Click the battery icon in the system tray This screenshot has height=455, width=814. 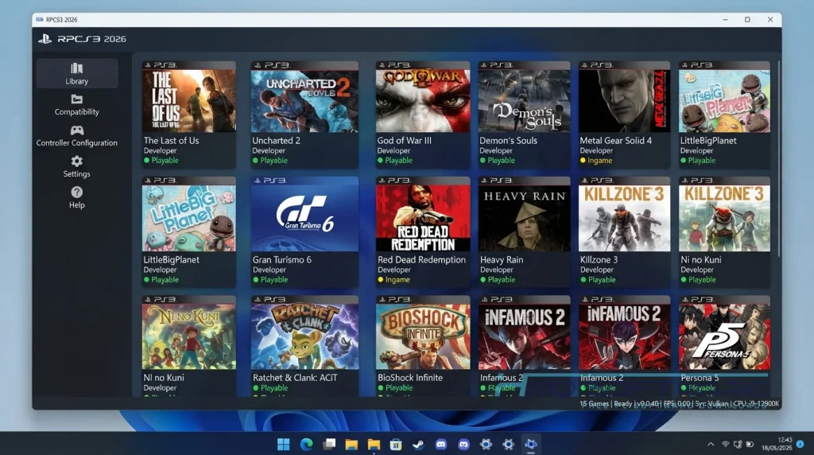click(x=750, y=444)
